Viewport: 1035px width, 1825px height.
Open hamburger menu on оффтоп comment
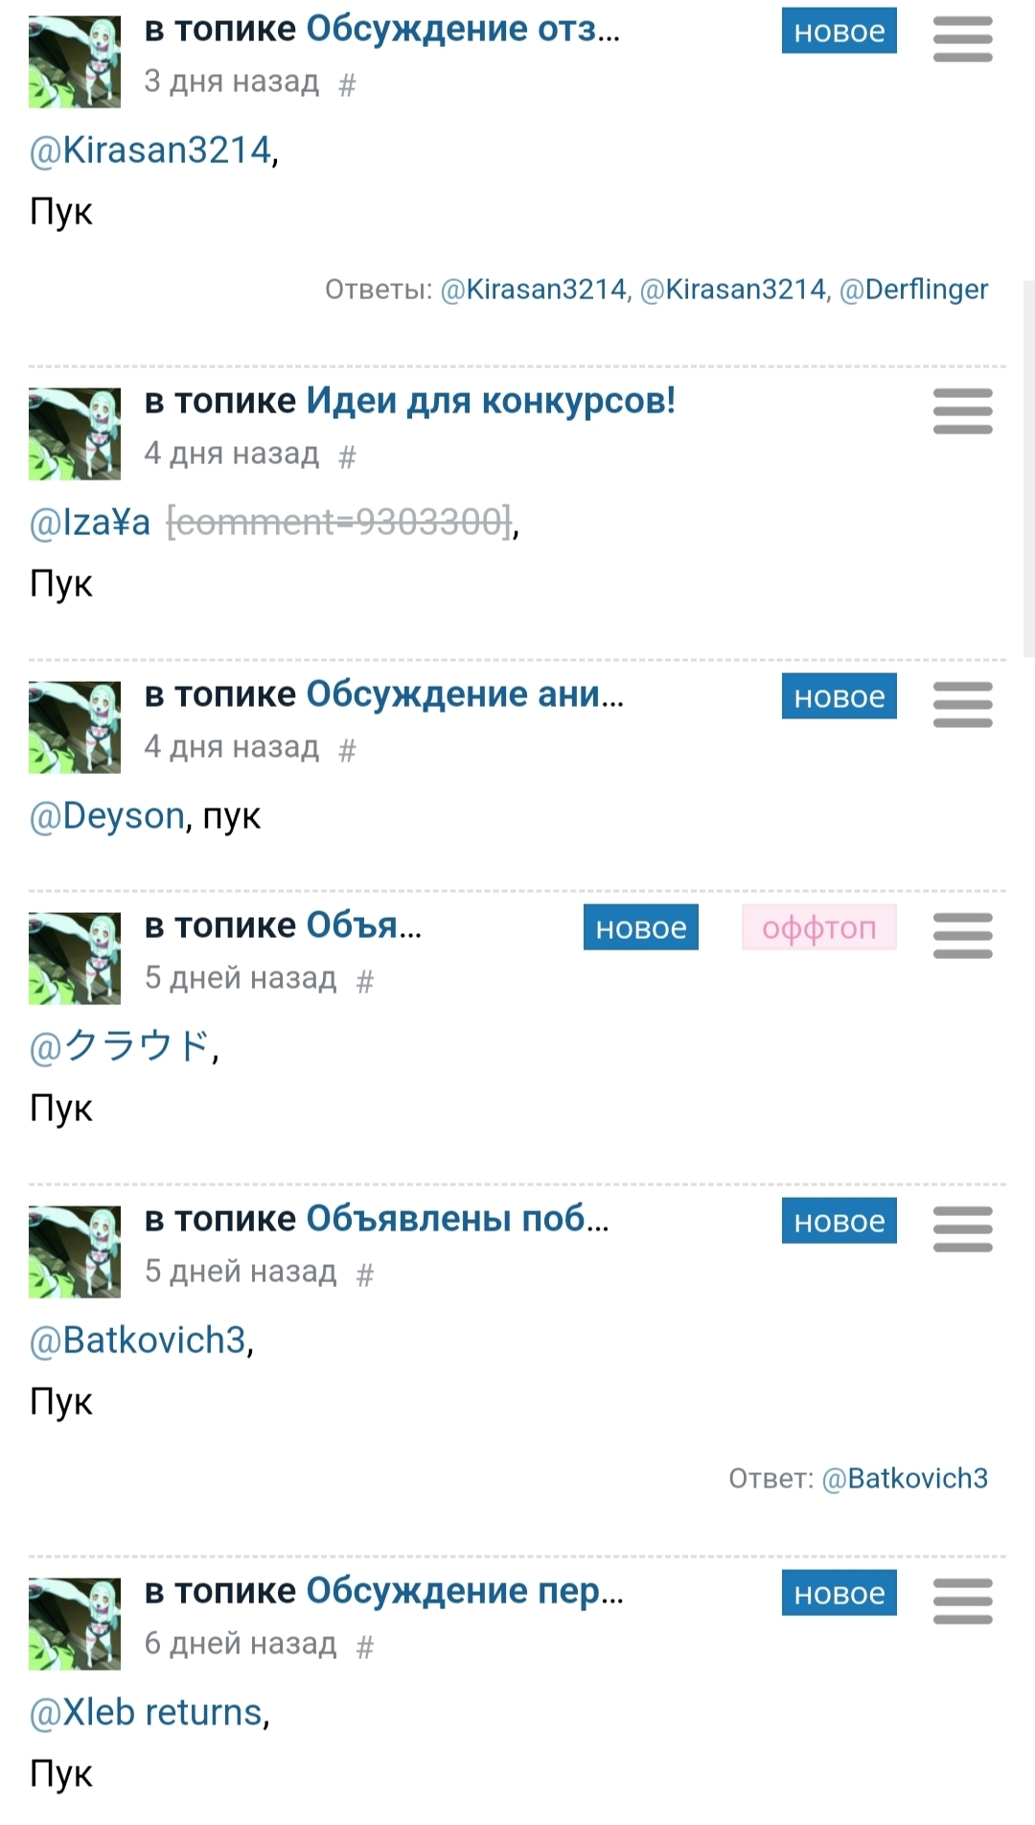[962, 936]
